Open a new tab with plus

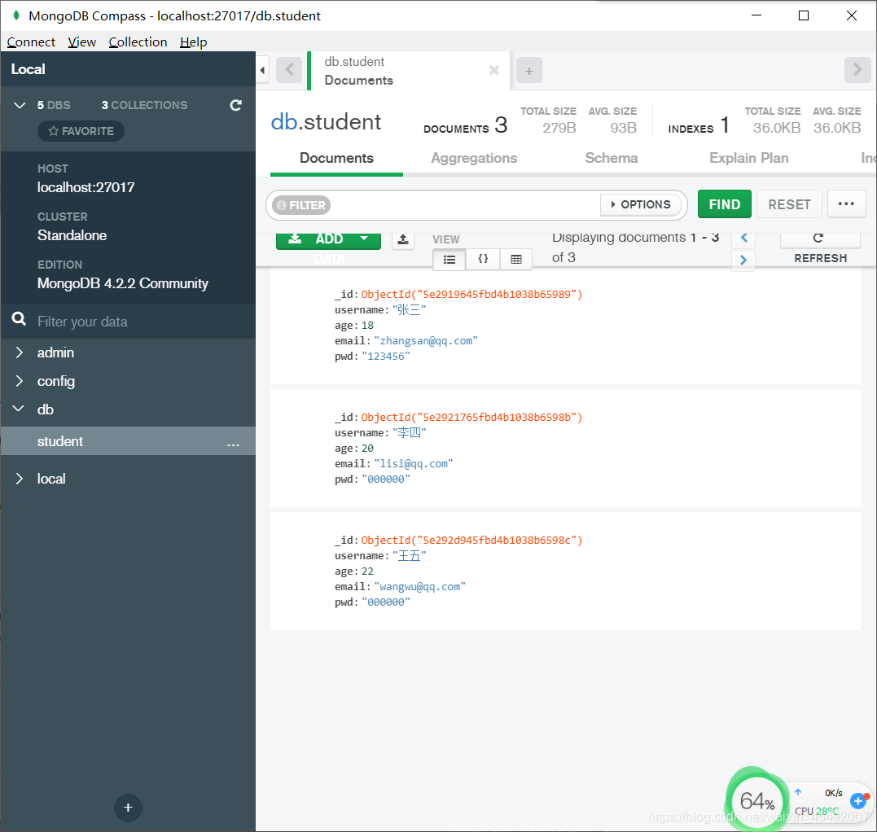click(529, 71)
